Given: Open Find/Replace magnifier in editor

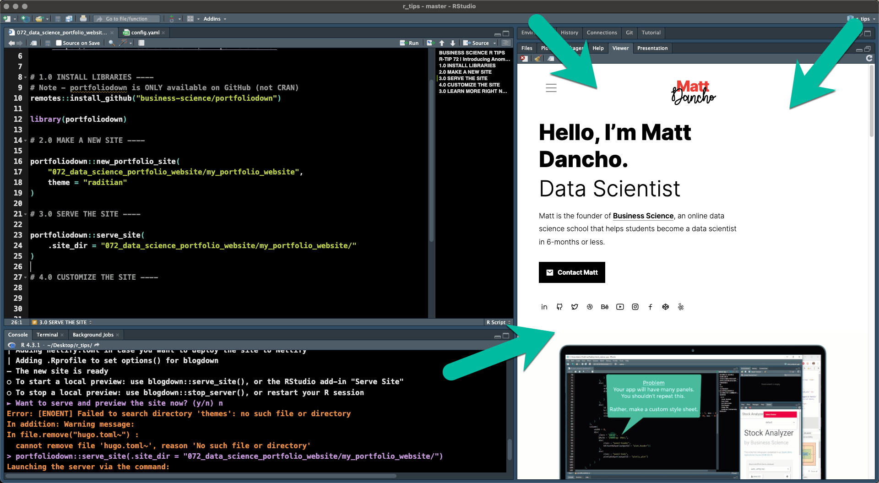Looking at the screenshot, I should (111, 43).
